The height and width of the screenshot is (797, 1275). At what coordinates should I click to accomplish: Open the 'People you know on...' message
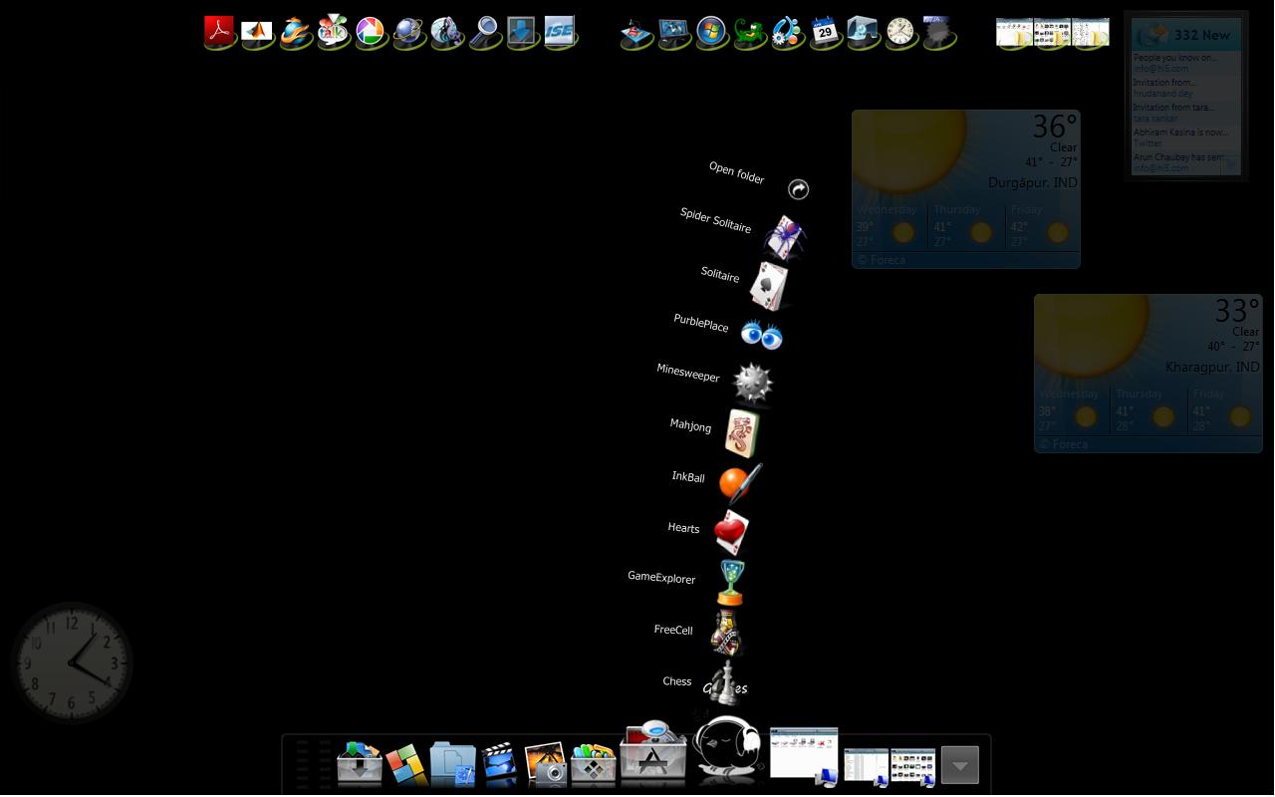point(1186,63)
